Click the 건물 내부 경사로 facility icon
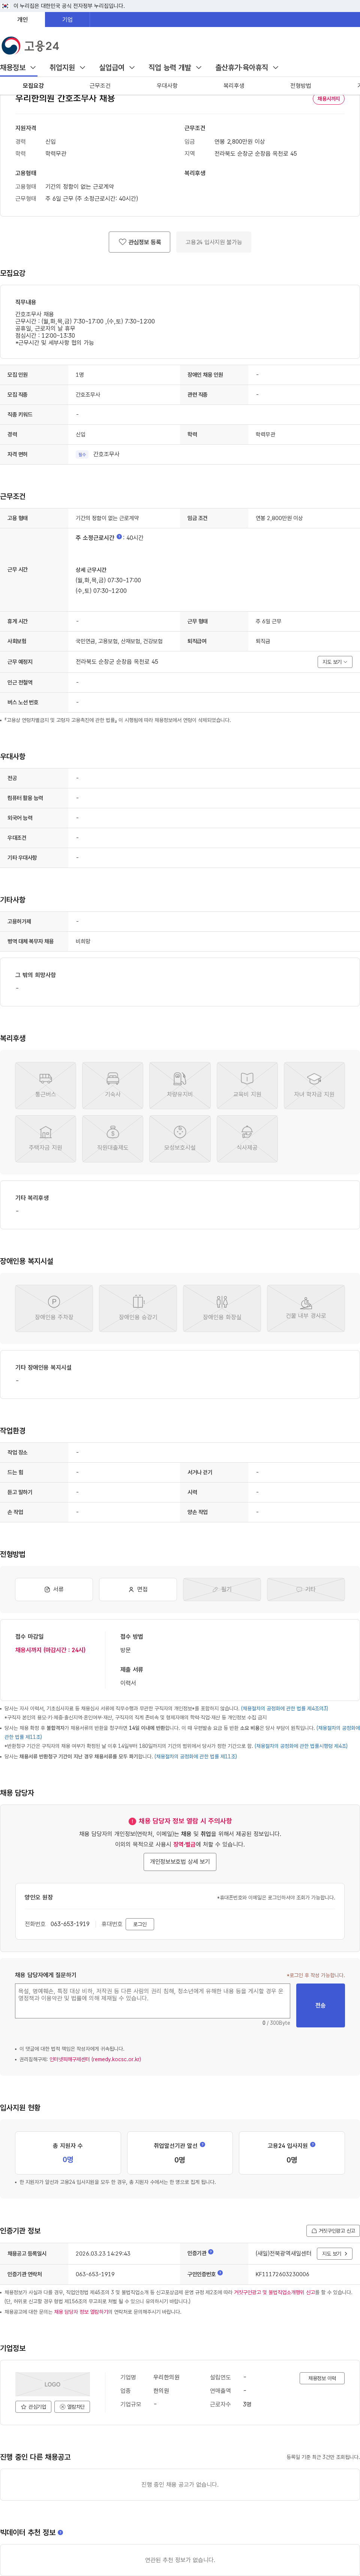Viewport: 360px width, 2576px height. click(x=306, y=1308)
